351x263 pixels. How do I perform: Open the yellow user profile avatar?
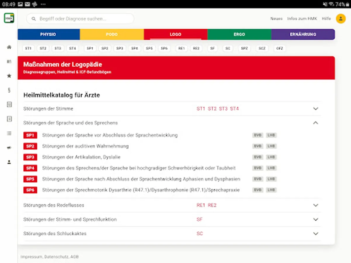tap(340, 19)
